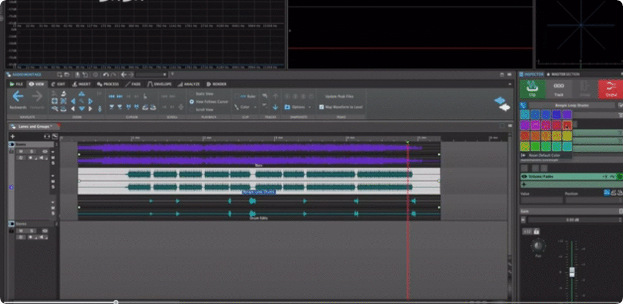Click the blue stacked icon in Zoom group

(x=63, y=108)
